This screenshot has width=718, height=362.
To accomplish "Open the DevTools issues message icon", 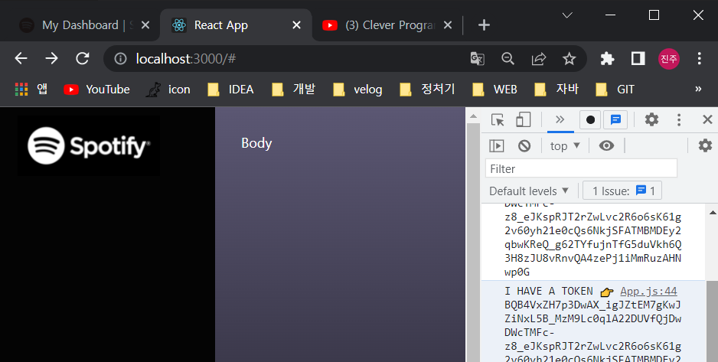I will [x=616, y=120].
